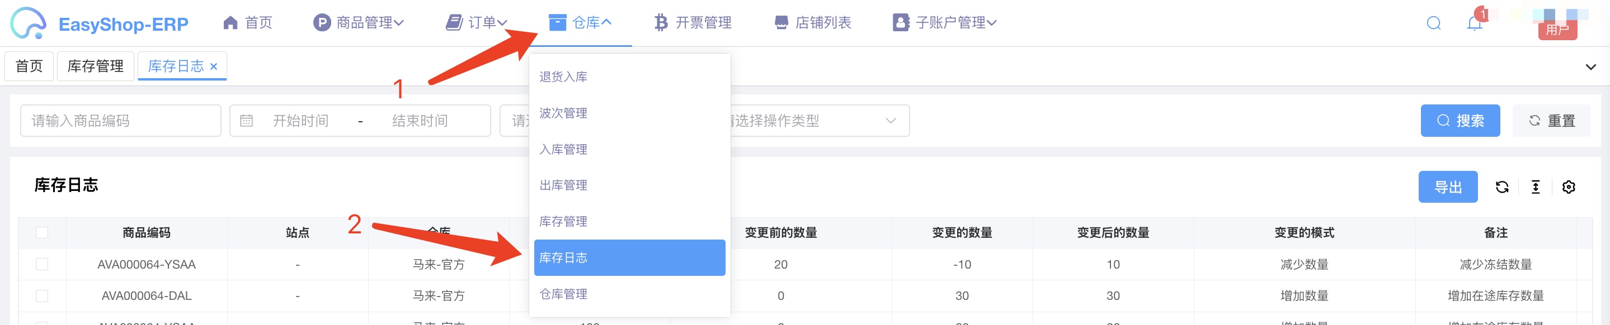Click the 开始时间 date field
This screenshot has width=1610, height=325.
point(300,121)
